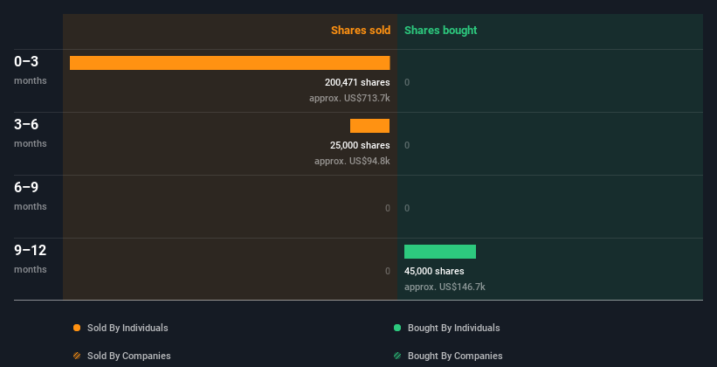Viewport: 717px width, 367px height.
Task: Click the 'Bought By Companies' legend label
Action: (455, 356)
